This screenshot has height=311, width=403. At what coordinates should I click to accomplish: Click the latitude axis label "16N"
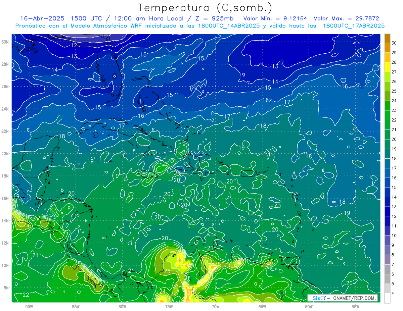[6, 198]
